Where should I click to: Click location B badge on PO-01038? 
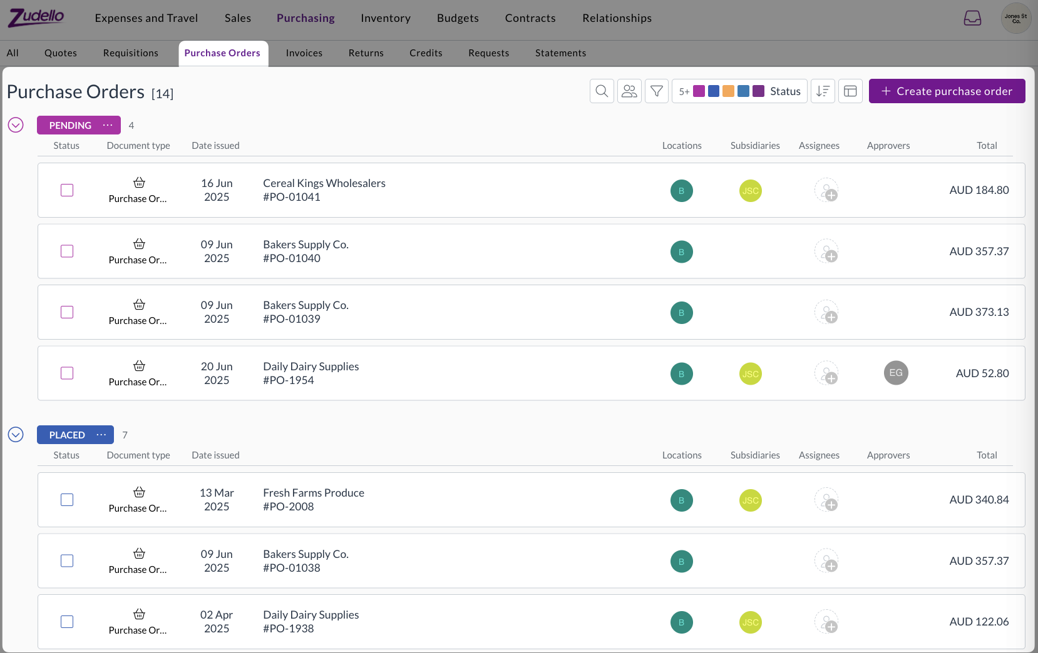click(x=681, y=562)
